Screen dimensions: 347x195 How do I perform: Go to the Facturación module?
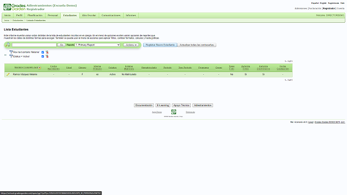[x=315, y=9]
